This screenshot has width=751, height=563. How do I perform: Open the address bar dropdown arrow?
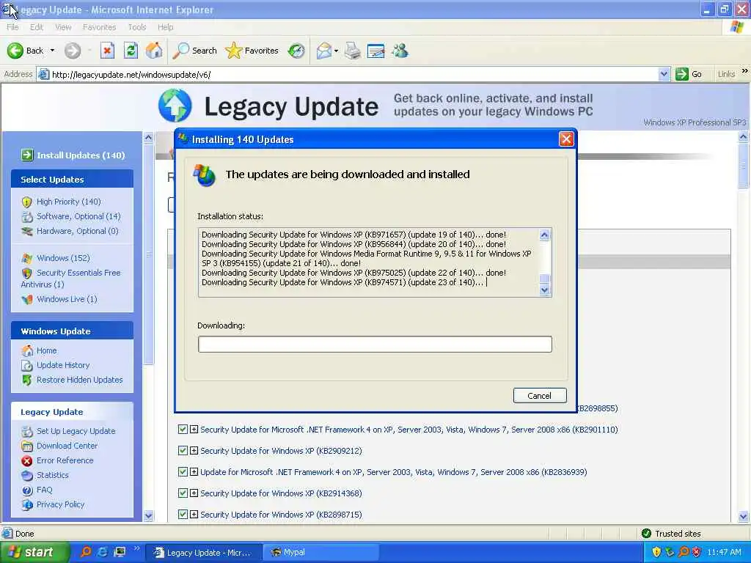tap(664, 74)
